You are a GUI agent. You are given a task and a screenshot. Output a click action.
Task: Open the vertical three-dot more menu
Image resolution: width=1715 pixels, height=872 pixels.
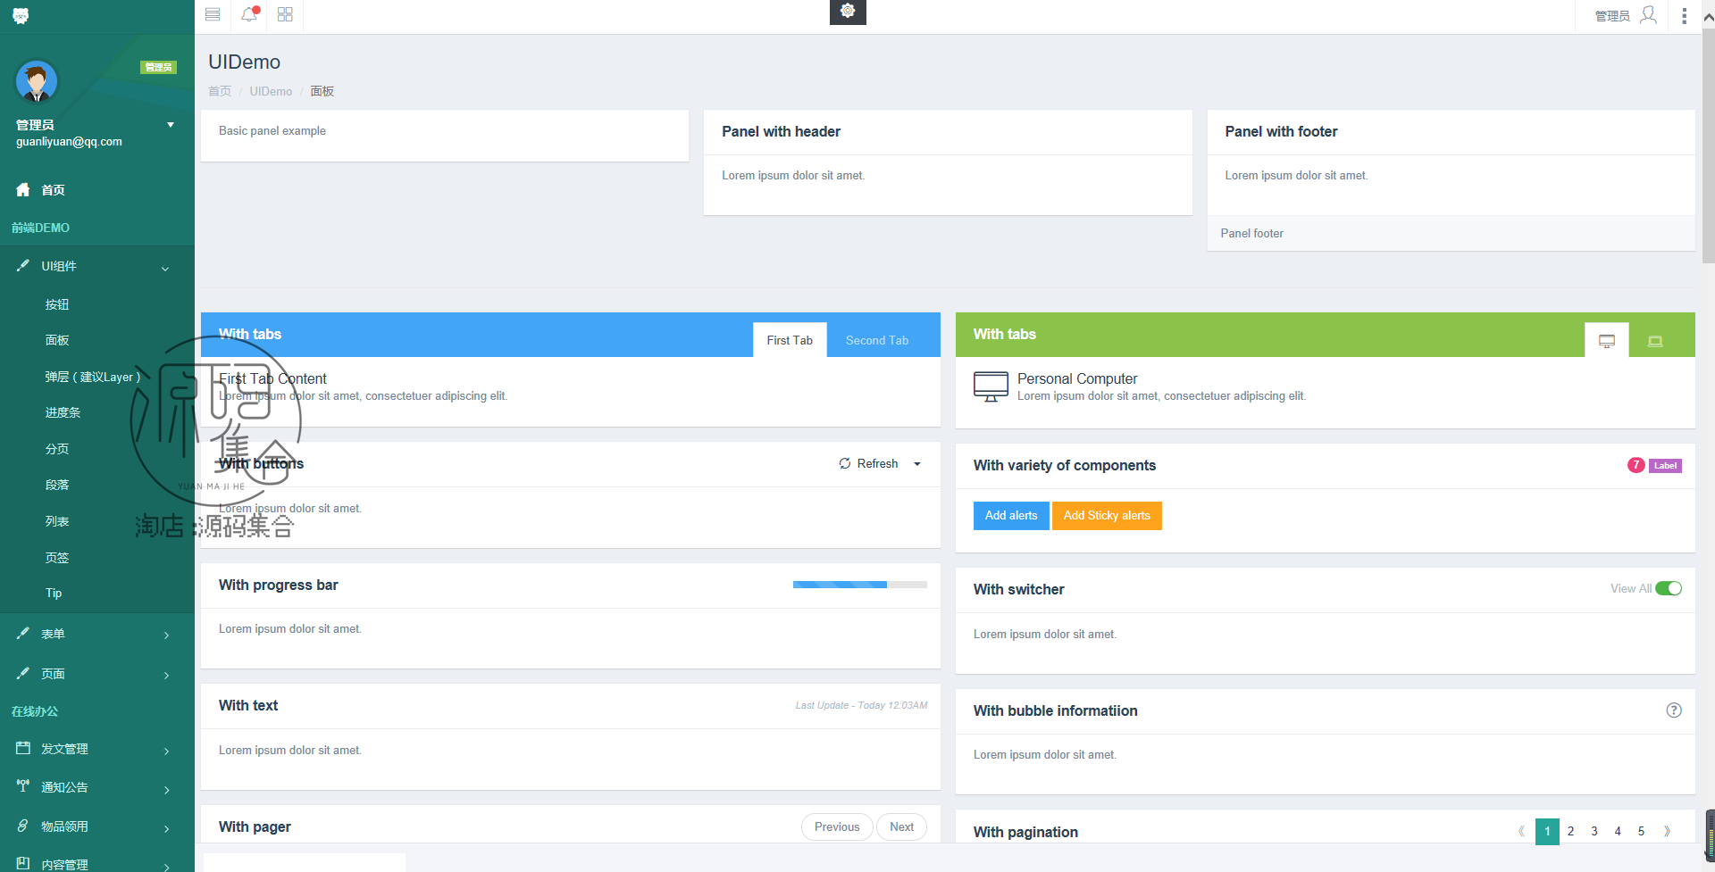[1685, 16]
